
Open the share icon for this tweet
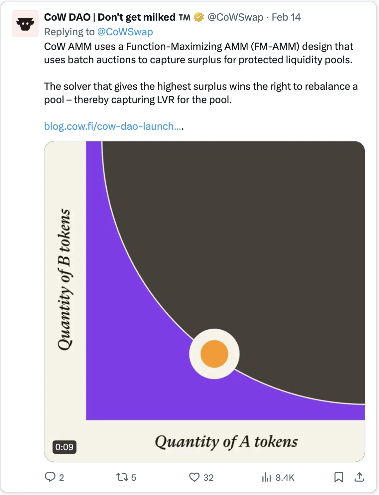click(x=359, y=477)
